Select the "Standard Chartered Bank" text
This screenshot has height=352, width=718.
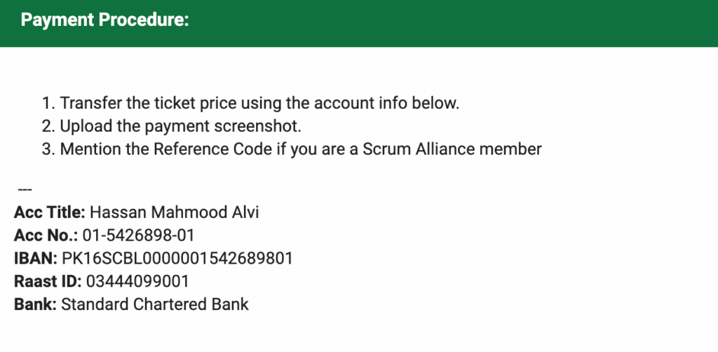(155, 305)
